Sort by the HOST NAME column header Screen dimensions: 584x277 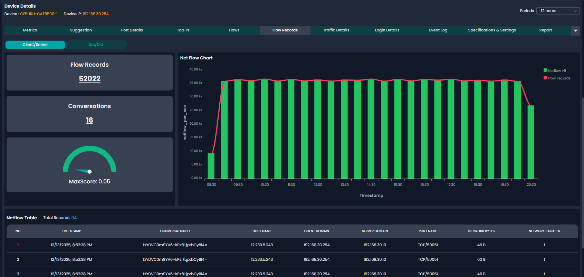click(262, 231)
